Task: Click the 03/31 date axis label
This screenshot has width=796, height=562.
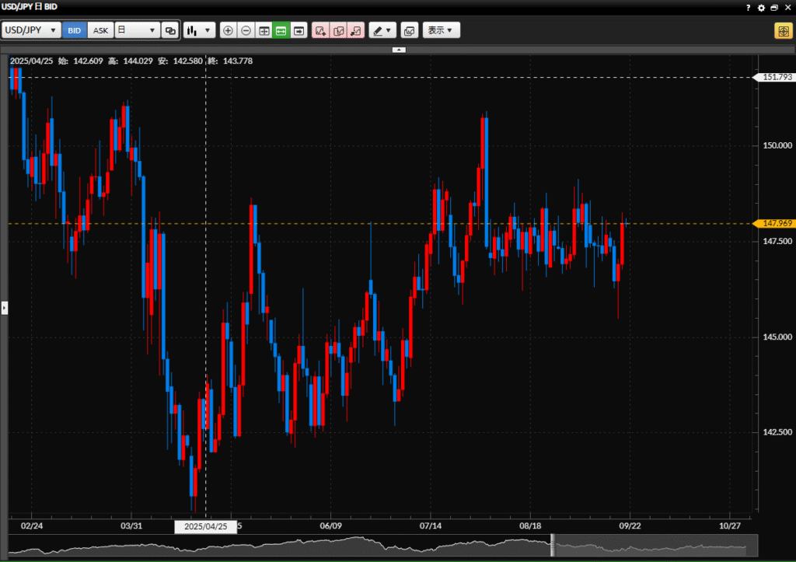Action: tap(131, 526)
